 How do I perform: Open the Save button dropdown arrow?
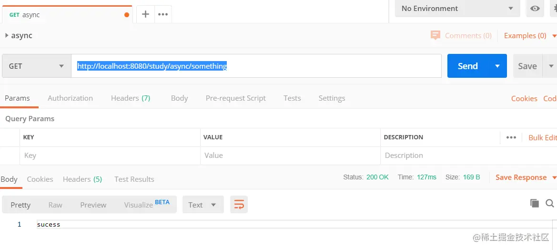click(x=551, y=66)
